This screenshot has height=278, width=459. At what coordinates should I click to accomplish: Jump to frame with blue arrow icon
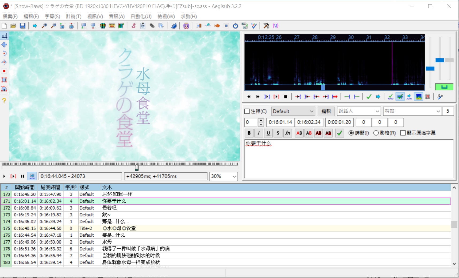point(35,26)
